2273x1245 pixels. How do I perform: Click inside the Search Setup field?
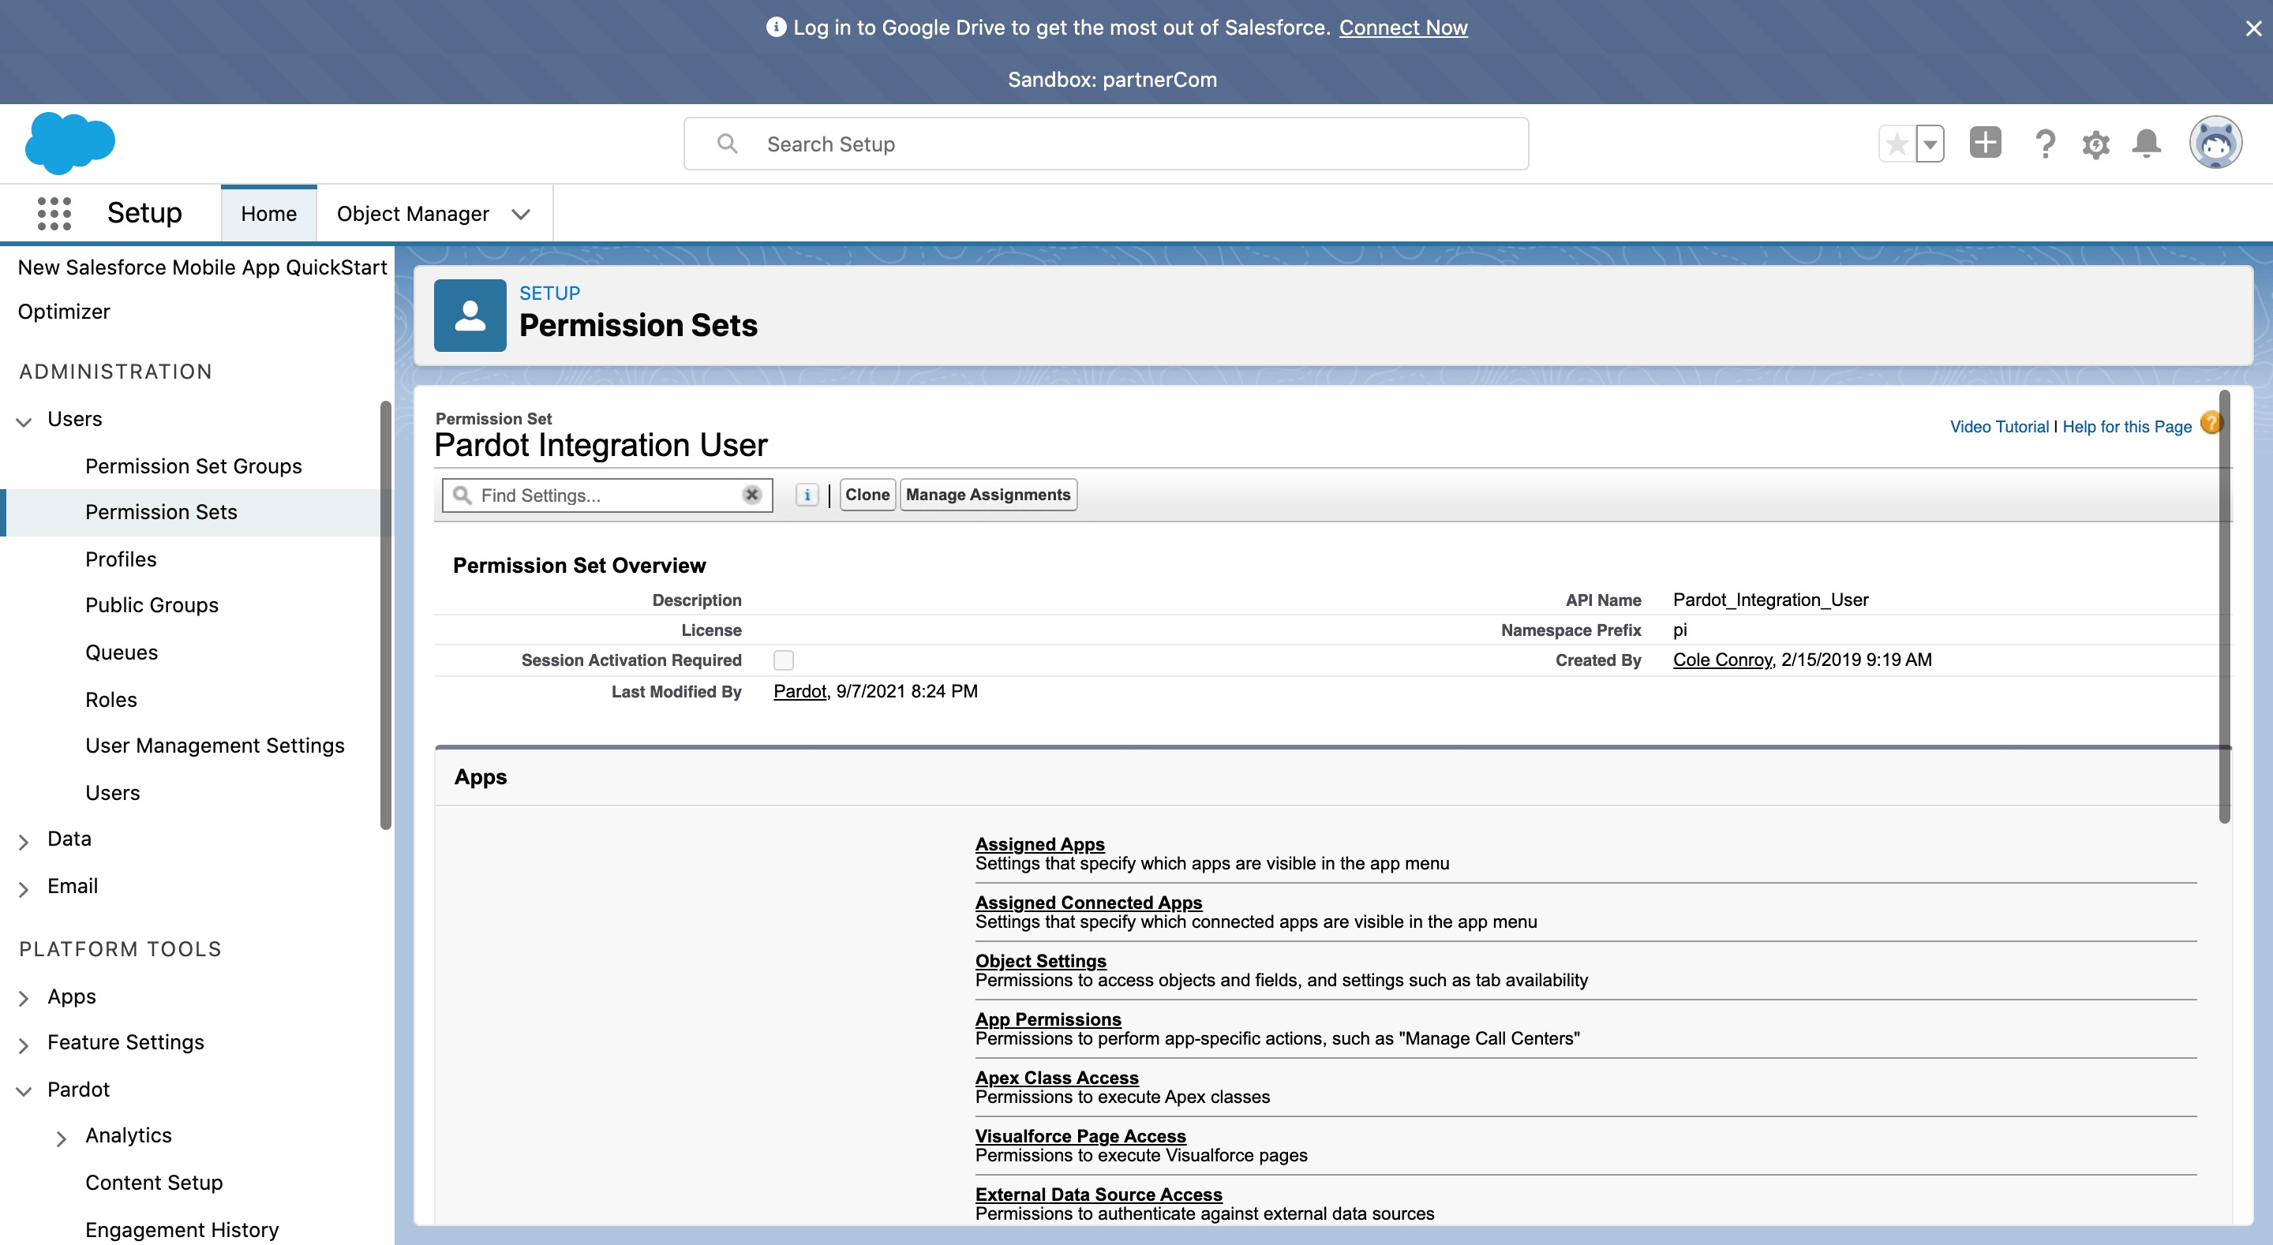click(1103, 143)
